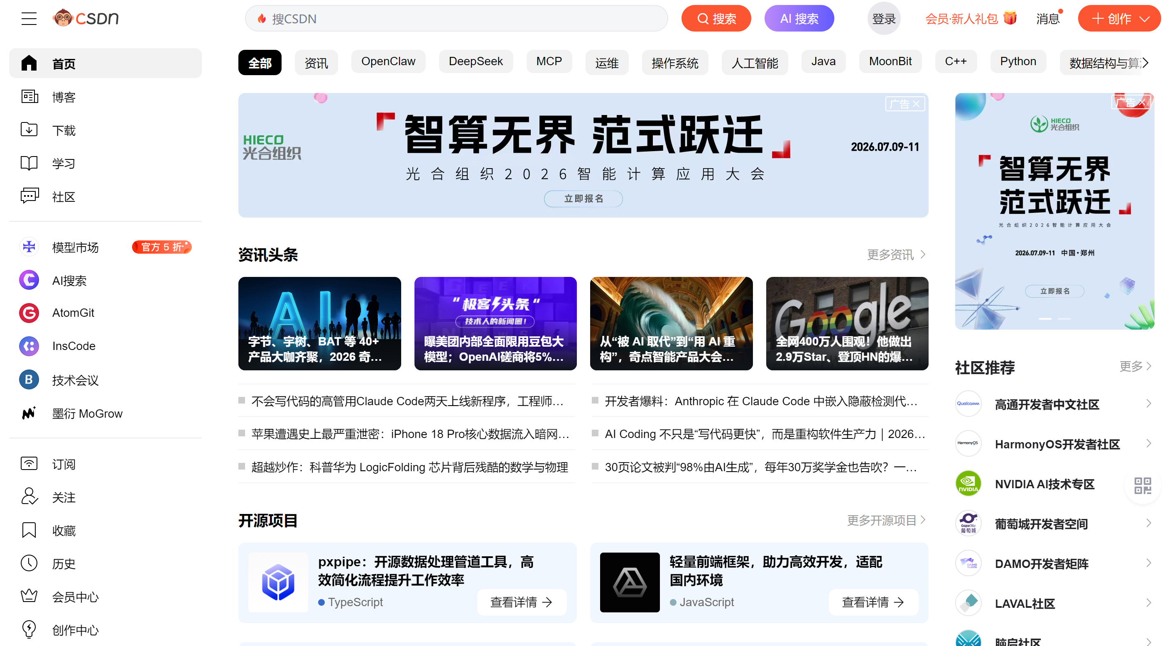Image resolution: width=1162 pixels, height=646 pixels.
Task: Open 会员·新人礼包 link
Action: pos(961,19)
